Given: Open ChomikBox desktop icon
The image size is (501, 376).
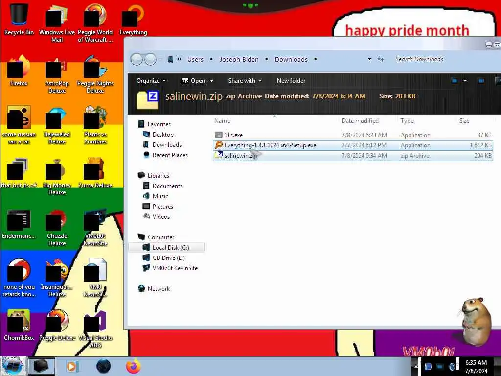Looking at the screenshot, I should [x=19, y=326].
